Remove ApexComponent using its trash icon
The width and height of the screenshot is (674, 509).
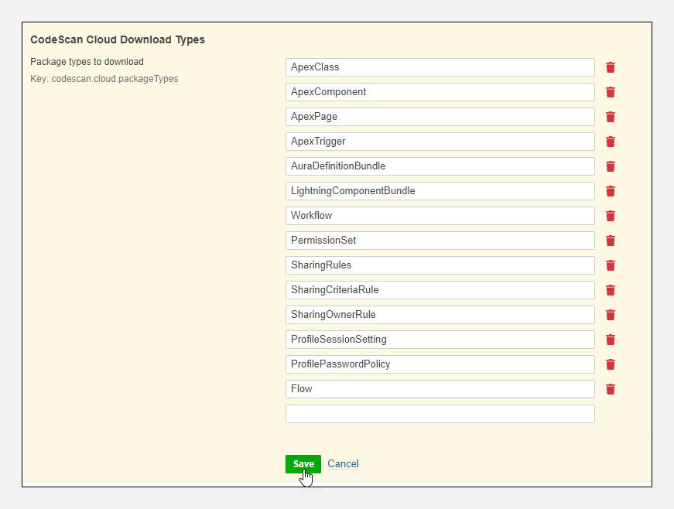coord(611,92)
